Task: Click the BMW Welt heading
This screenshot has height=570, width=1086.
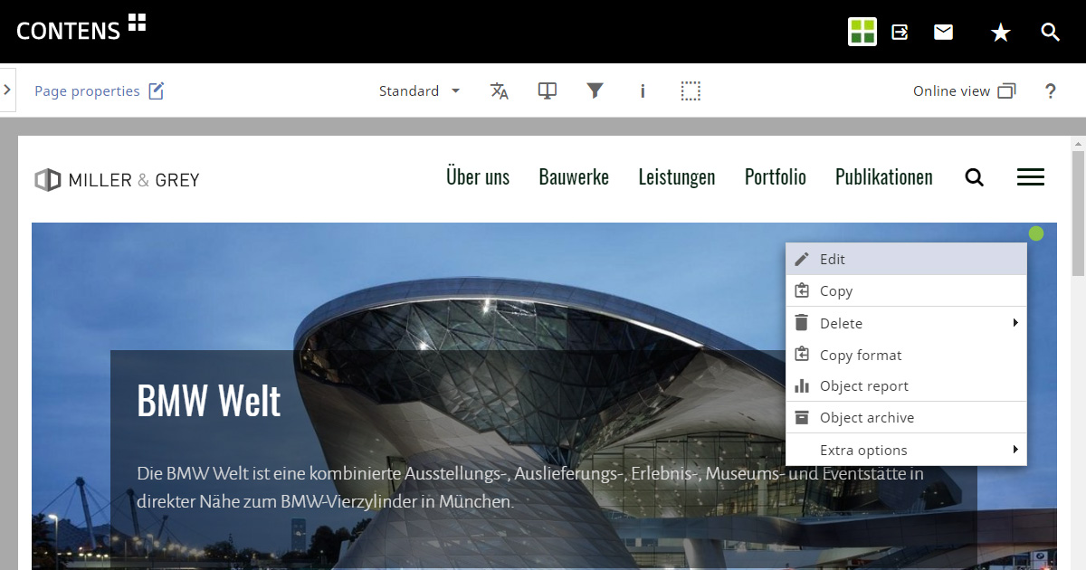Action: coord(209,399)
